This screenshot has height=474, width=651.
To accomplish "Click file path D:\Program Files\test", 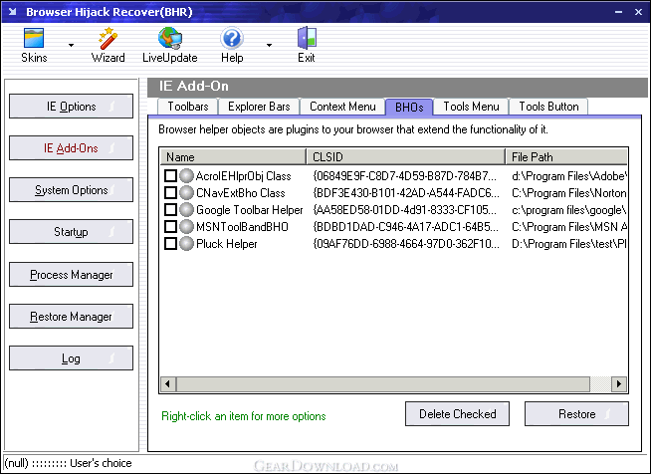I will [x=569, y=244].
